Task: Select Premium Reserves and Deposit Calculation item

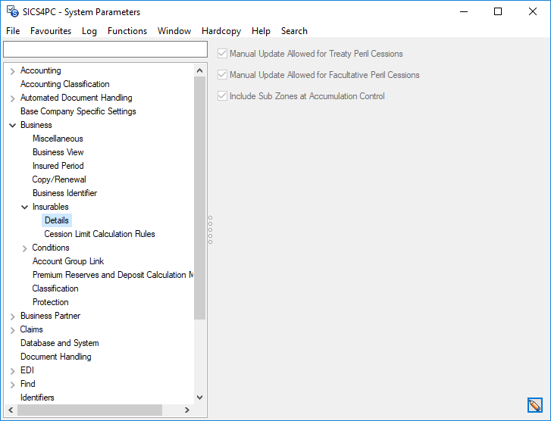Action: pyautogui.click(x=113, y=275)
